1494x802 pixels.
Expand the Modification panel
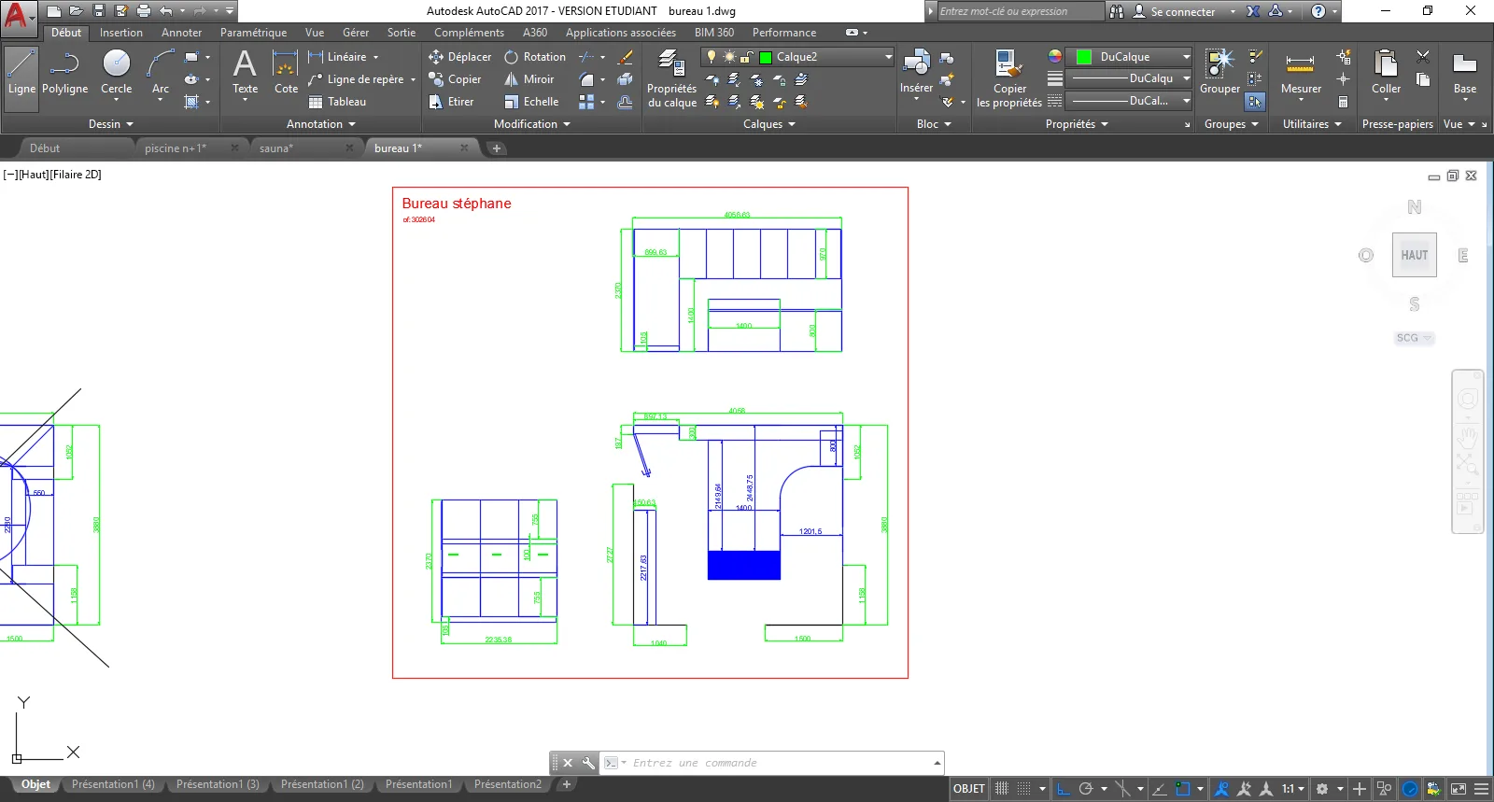532,124
